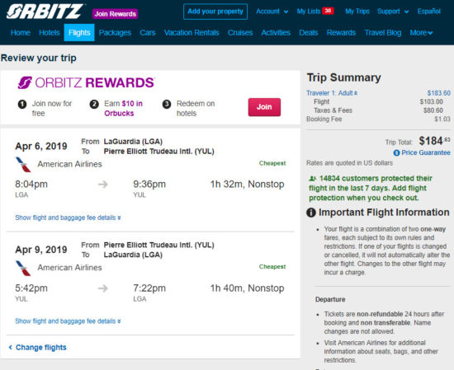454x370 pixels.
Task: Switch to the Hotels tab
Action: click(50, 33)
